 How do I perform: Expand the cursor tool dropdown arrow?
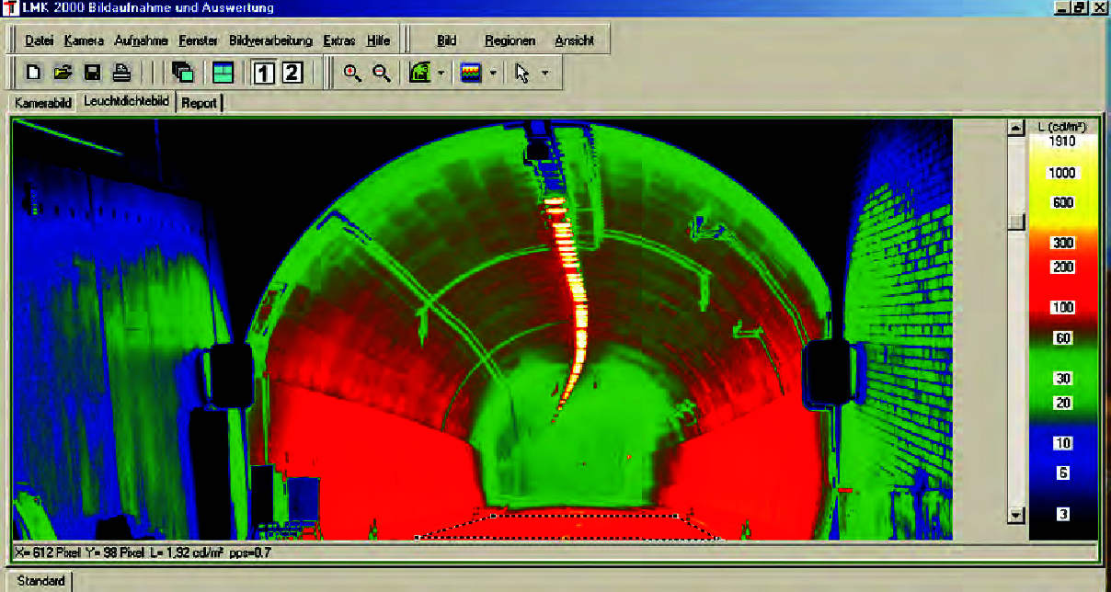(x=544, y=74)
